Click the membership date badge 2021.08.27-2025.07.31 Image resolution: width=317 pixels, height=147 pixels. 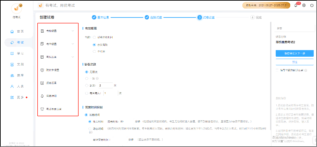point(266,6)
